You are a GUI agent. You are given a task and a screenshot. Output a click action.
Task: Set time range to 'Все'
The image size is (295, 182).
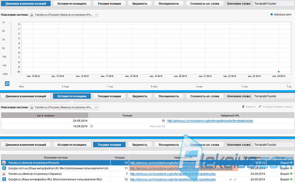(x=21, y=86)
